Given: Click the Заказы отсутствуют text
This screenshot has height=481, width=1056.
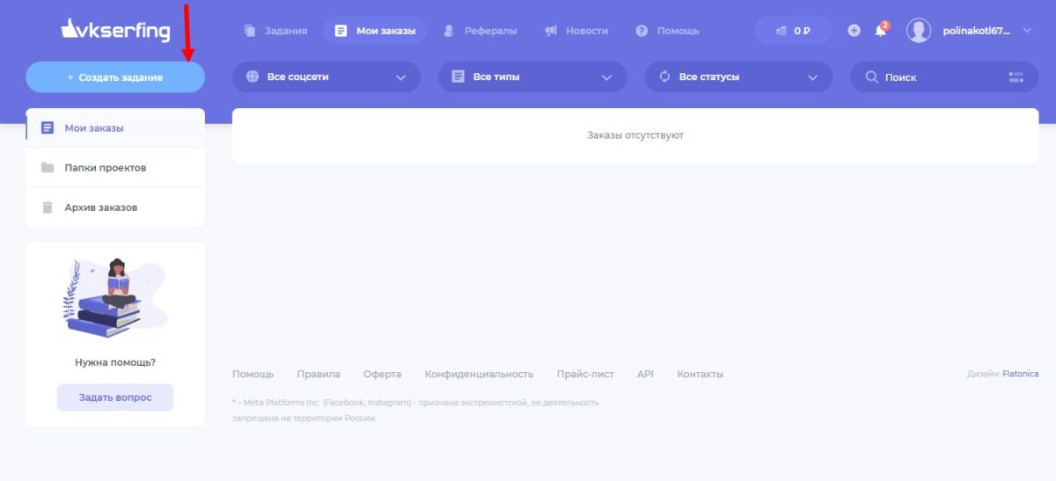Looking at the screenshot, I should (635, 135).
